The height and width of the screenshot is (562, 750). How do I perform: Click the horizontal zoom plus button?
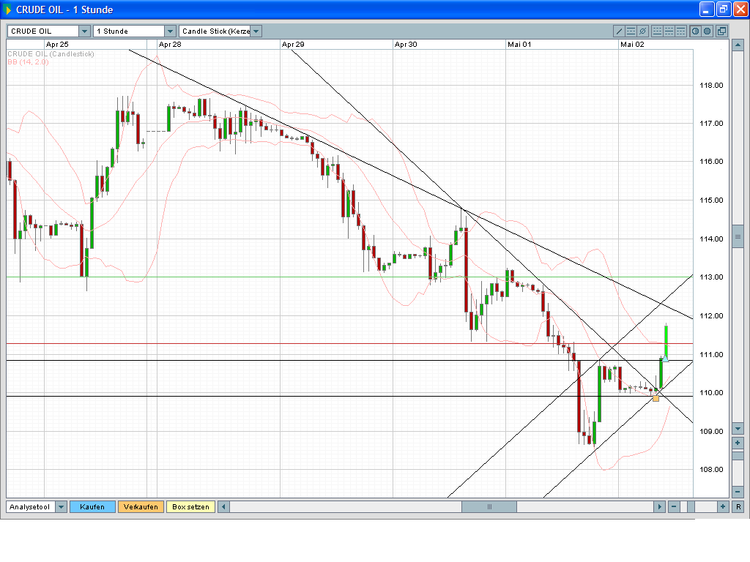pyautogui.click(x=723, y=506)
